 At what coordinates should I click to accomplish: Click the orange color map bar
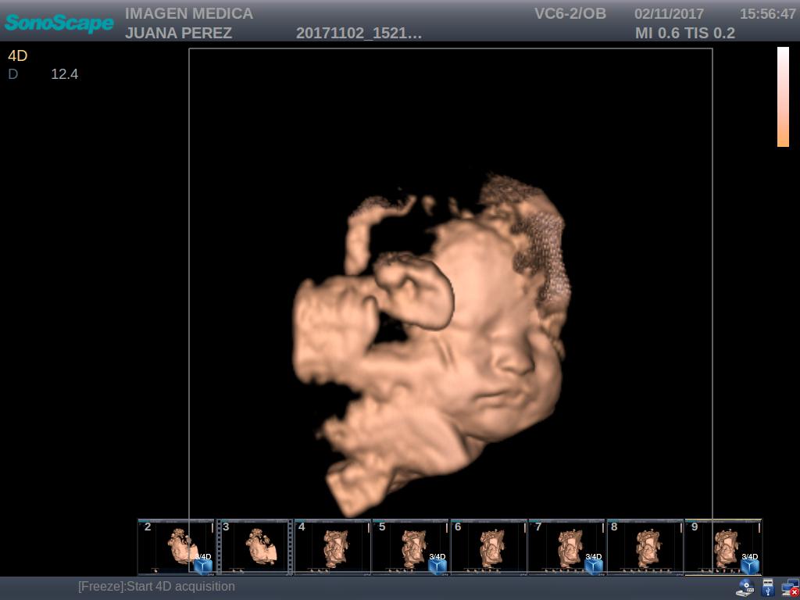click(x=783, y=97)
